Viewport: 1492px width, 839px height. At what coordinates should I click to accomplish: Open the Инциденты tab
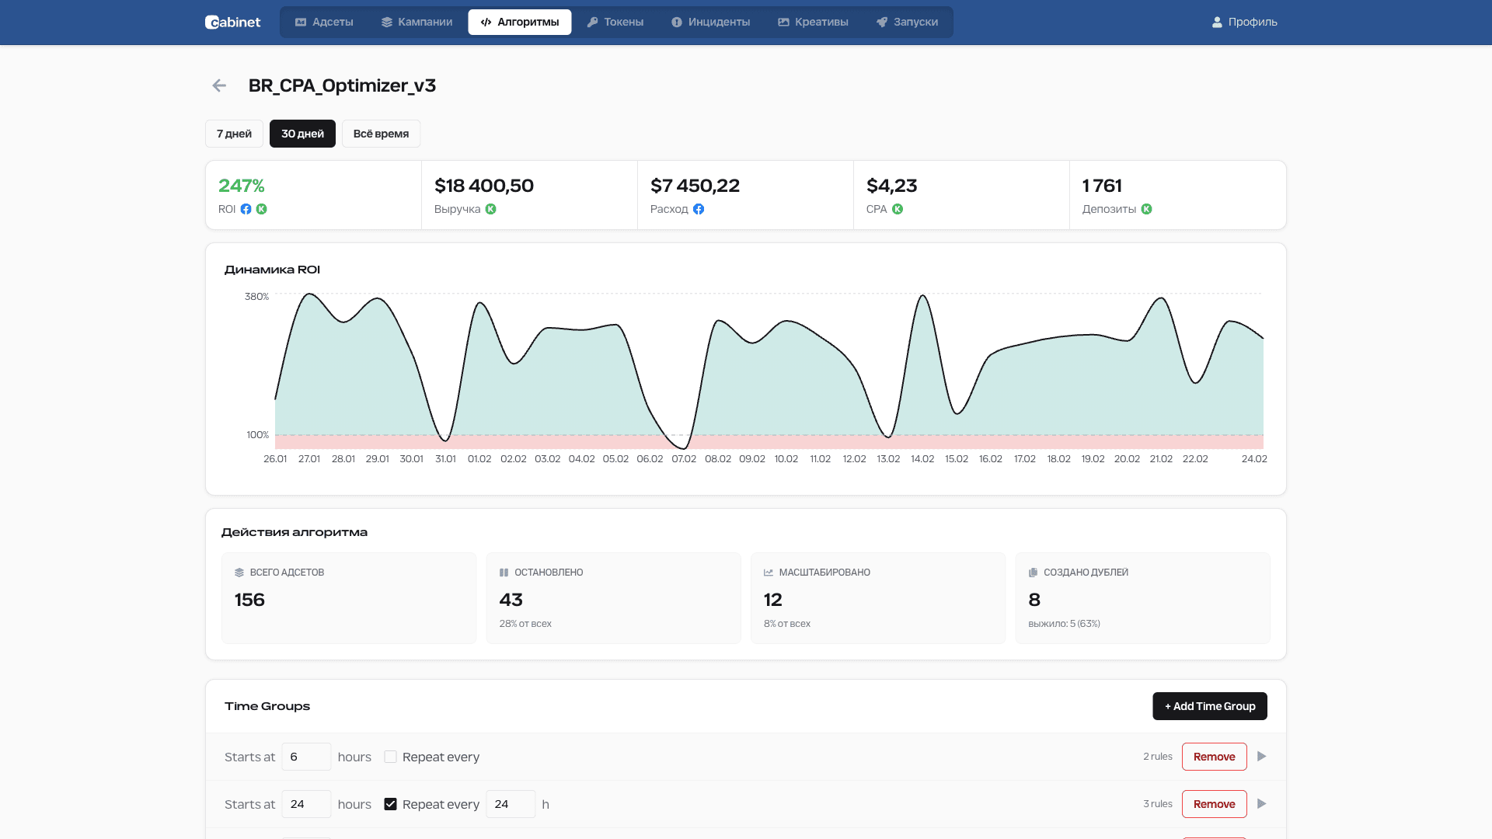coord(710,22)
